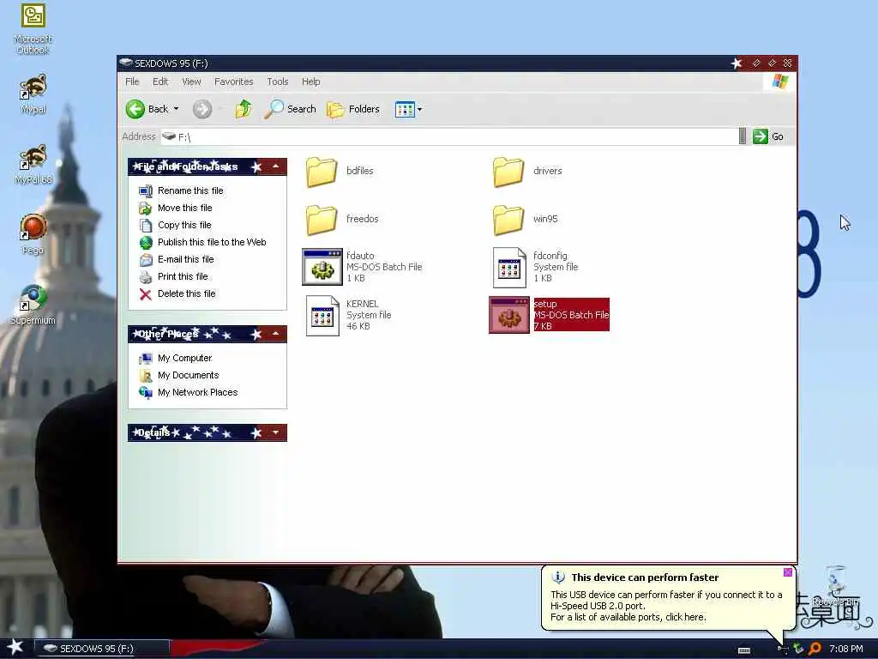Viewport: 878px width, 659px height.
Task: Click the magnifier tray icon
Action: (815, 649)
